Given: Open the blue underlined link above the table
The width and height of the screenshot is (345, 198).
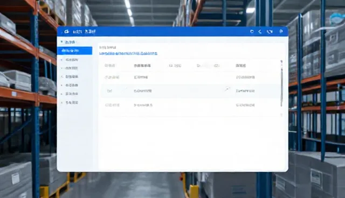Looking at the screenshot, I should click(128, 53).
